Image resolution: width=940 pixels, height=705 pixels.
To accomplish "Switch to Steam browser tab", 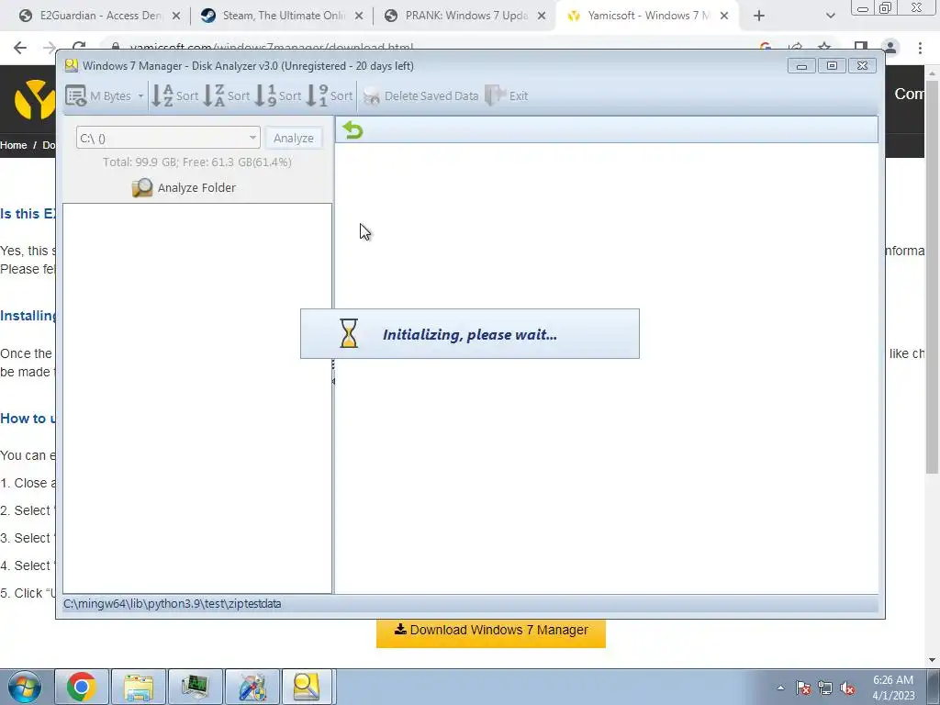I will 282,16.
